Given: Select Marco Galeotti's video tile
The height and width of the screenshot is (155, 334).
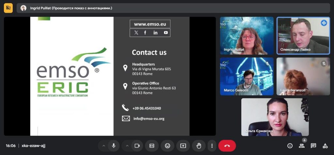Looking at the screenshot, I should click(247, 76).
